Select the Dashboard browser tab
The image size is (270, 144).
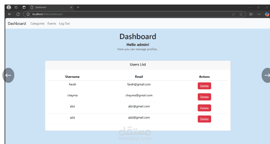(51, 7)
